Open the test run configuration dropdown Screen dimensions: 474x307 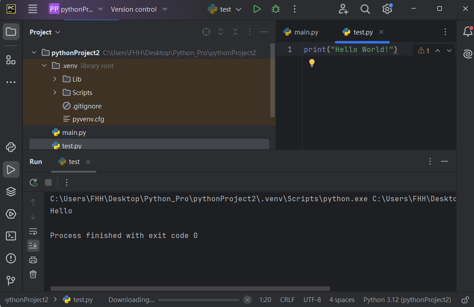tap(225, 9)
